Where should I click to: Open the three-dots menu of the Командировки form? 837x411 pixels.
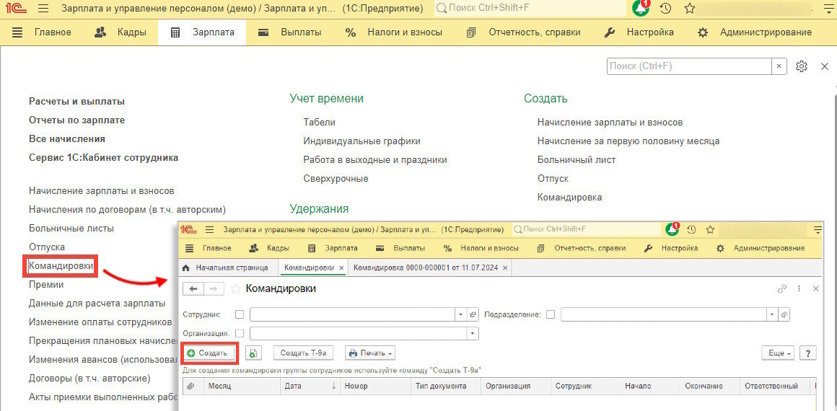point(799,288)
